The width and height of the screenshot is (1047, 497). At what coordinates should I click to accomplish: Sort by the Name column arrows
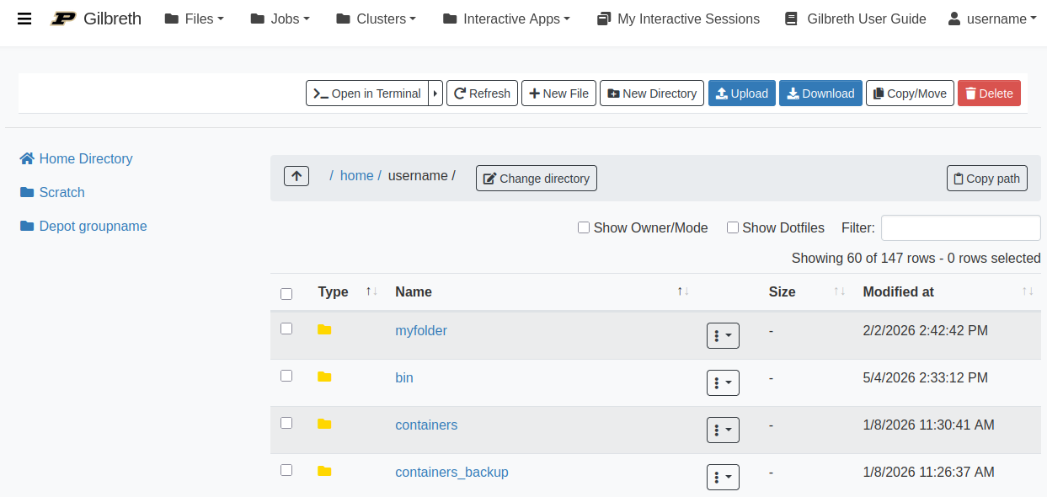683,291
